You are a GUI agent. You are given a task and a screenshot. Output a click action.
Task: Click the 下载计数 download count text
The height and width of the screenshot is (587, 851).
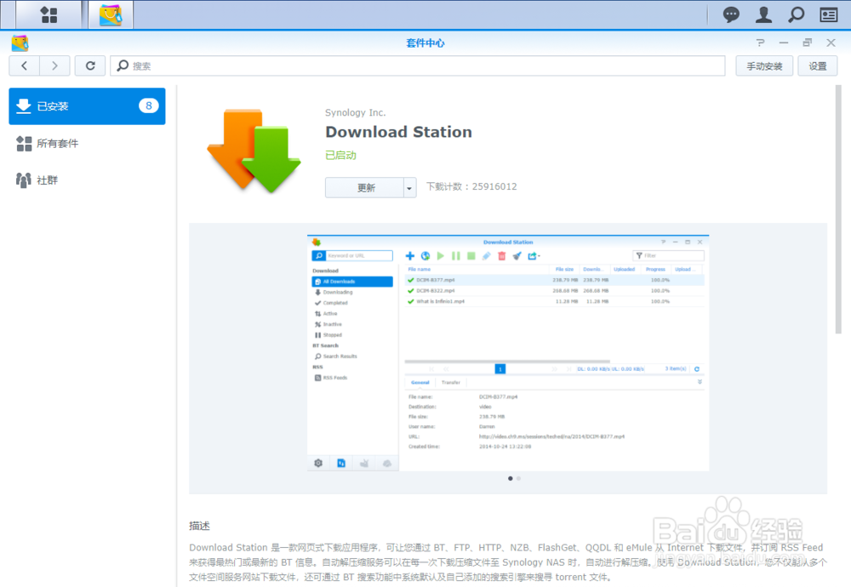coord(471,186)
